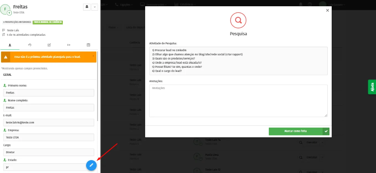Click Executar for Teste Lais 14 row
376x173 pixels.
coord(312,142)
